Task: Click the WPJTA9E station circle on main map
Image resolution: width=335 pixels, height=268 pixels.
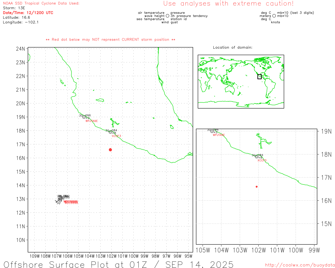Action: tap(84, 117)
